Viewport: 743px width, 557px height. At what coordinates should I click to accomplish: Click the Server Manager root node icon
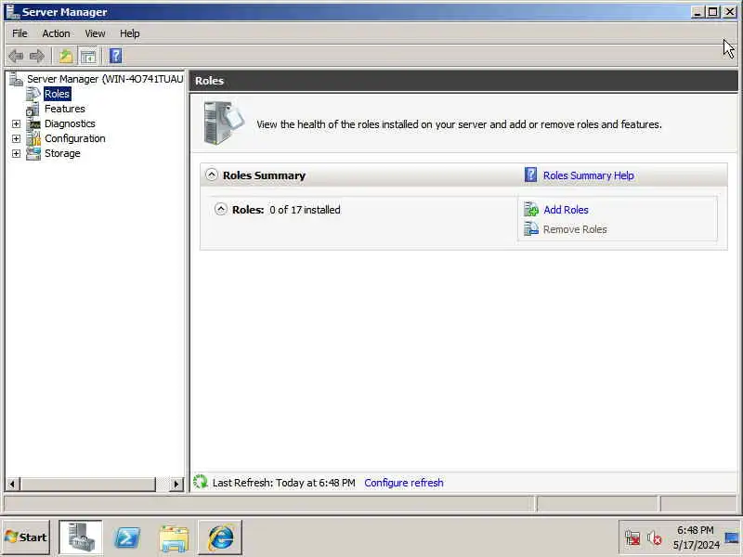point(16,79)
